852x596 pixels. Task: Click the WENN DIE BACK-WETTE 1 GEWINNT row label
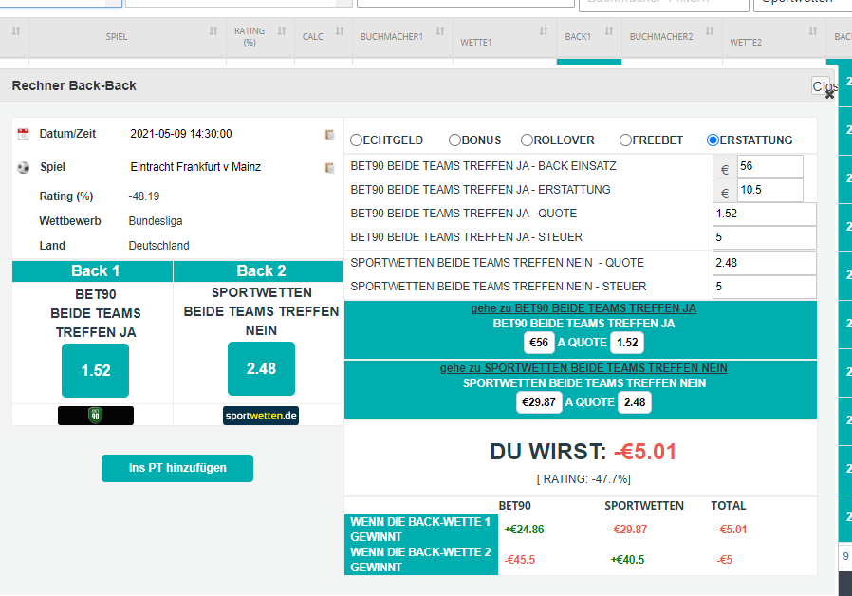420,530
